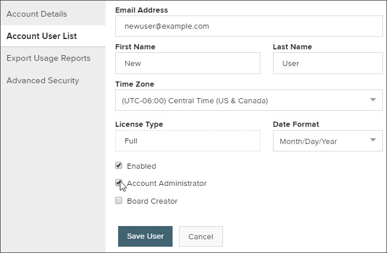Open the Account Details section

(37, 14)
